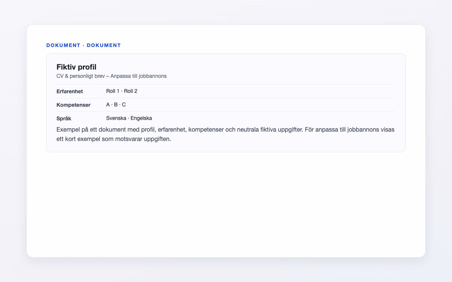Click the DOKUMENT · DOKUMENT header label

[84, 45]
